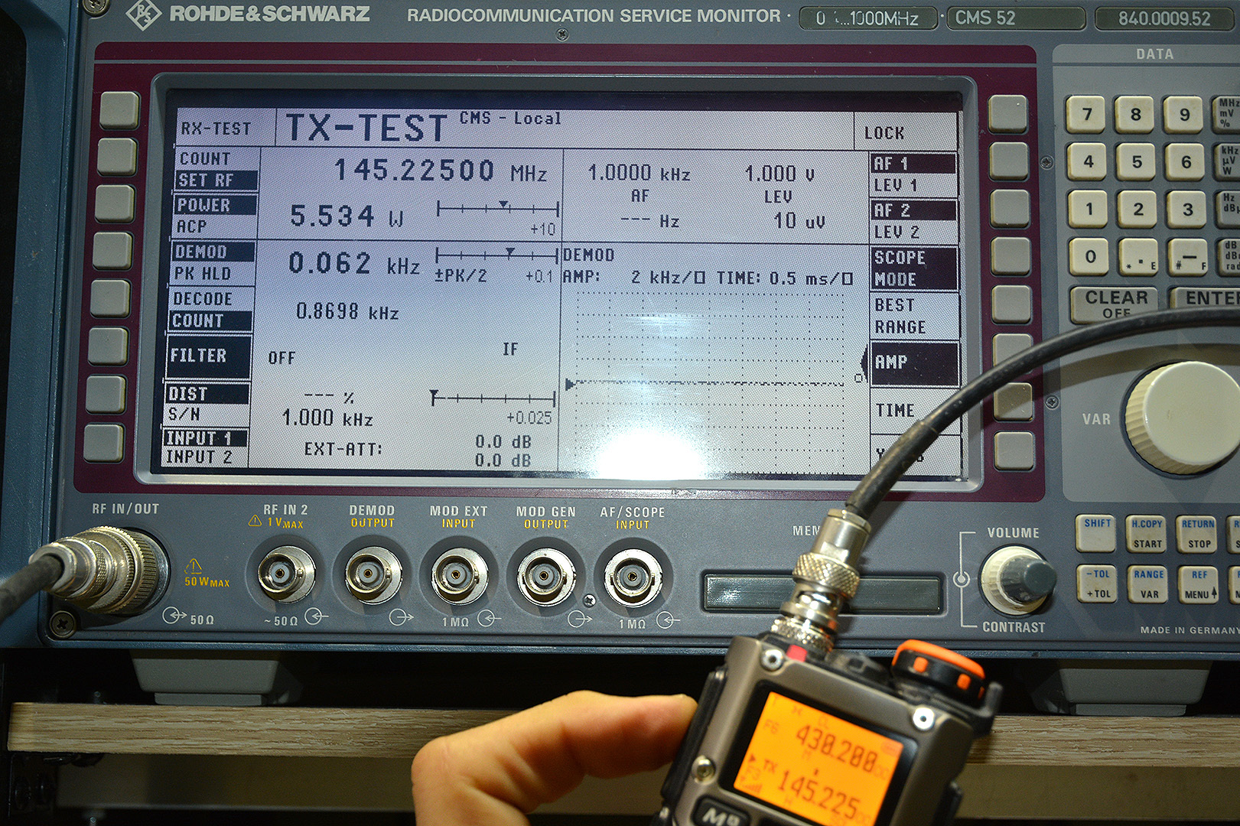Tap the decimal point key

[1140, 258]
